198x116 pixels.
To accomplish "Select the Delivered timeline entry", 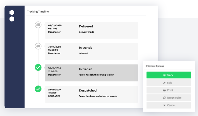I will tap(91, 30).
